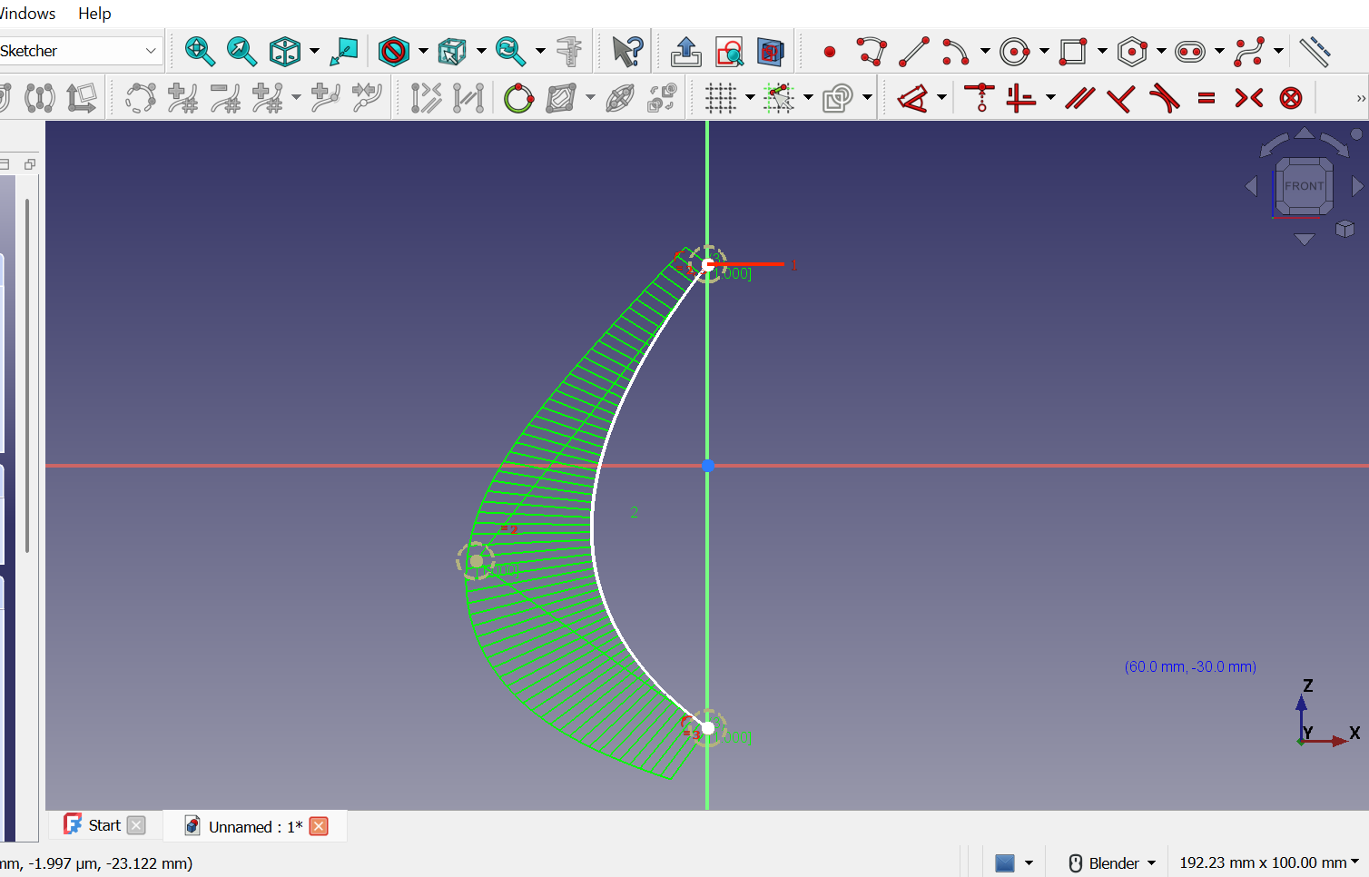Screen dimensions: 1369x877
Task: Expand the Dimension constraint dropdown arrow
Action: (x=941, y=97)
